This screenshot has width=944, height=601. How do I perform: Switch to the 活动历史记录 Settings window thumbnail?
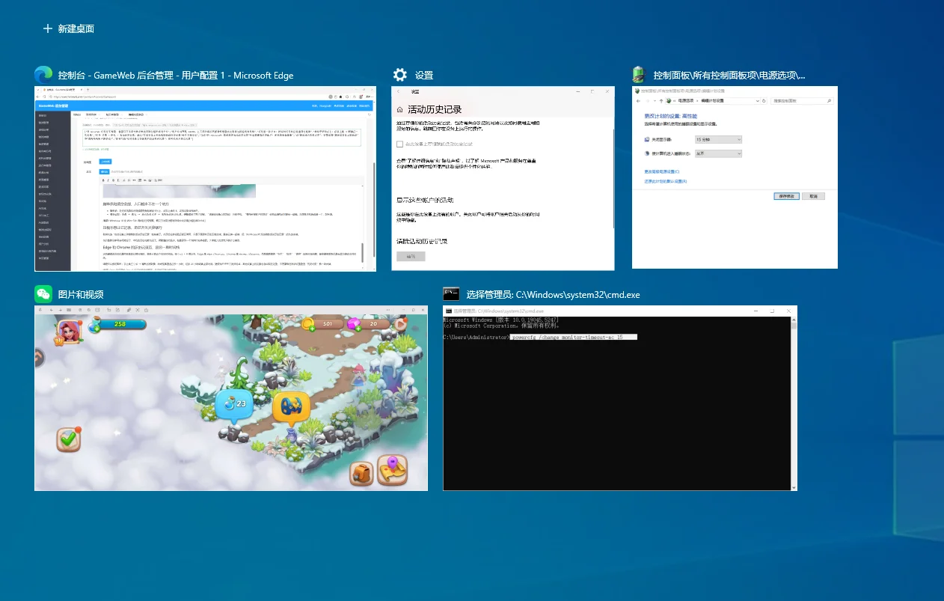[x=503, y=178]
